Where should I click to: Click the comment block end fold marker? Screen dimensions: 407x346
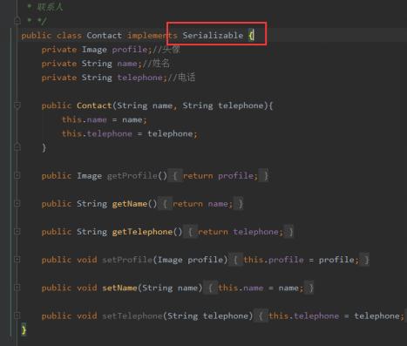click(17, 21)
